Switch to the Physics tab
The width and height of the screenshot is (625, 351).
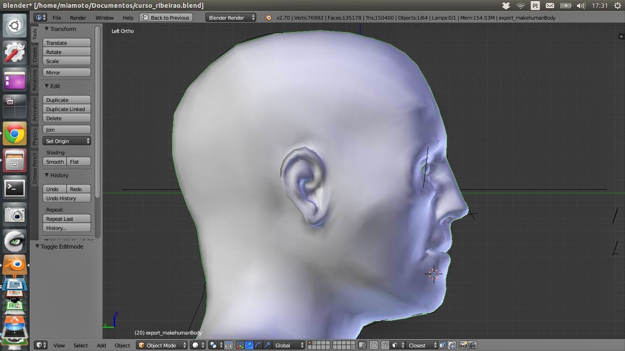[x=35, y=137]
